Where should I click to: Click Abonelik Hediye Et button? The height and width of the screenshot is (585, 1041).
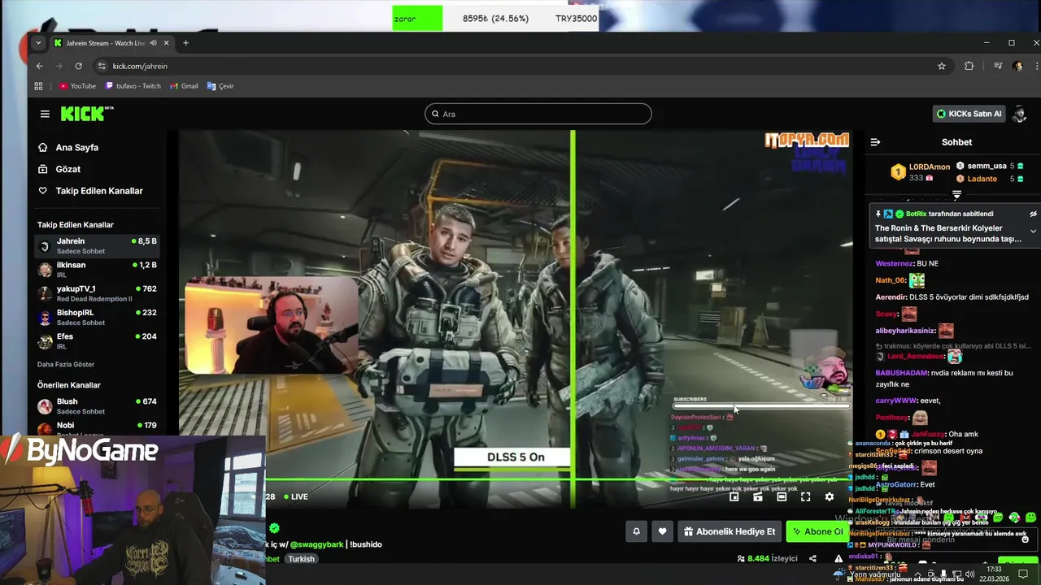pos(730,531)
